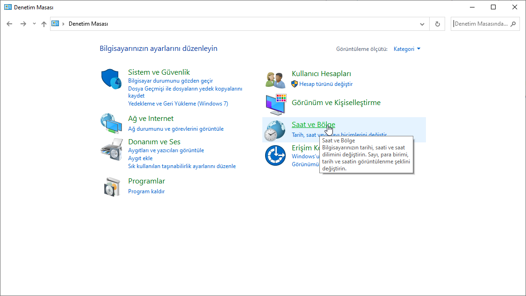
Task: Open Bilgisayar durumunu gözden geçir link
Action: [x=170, y=81]
